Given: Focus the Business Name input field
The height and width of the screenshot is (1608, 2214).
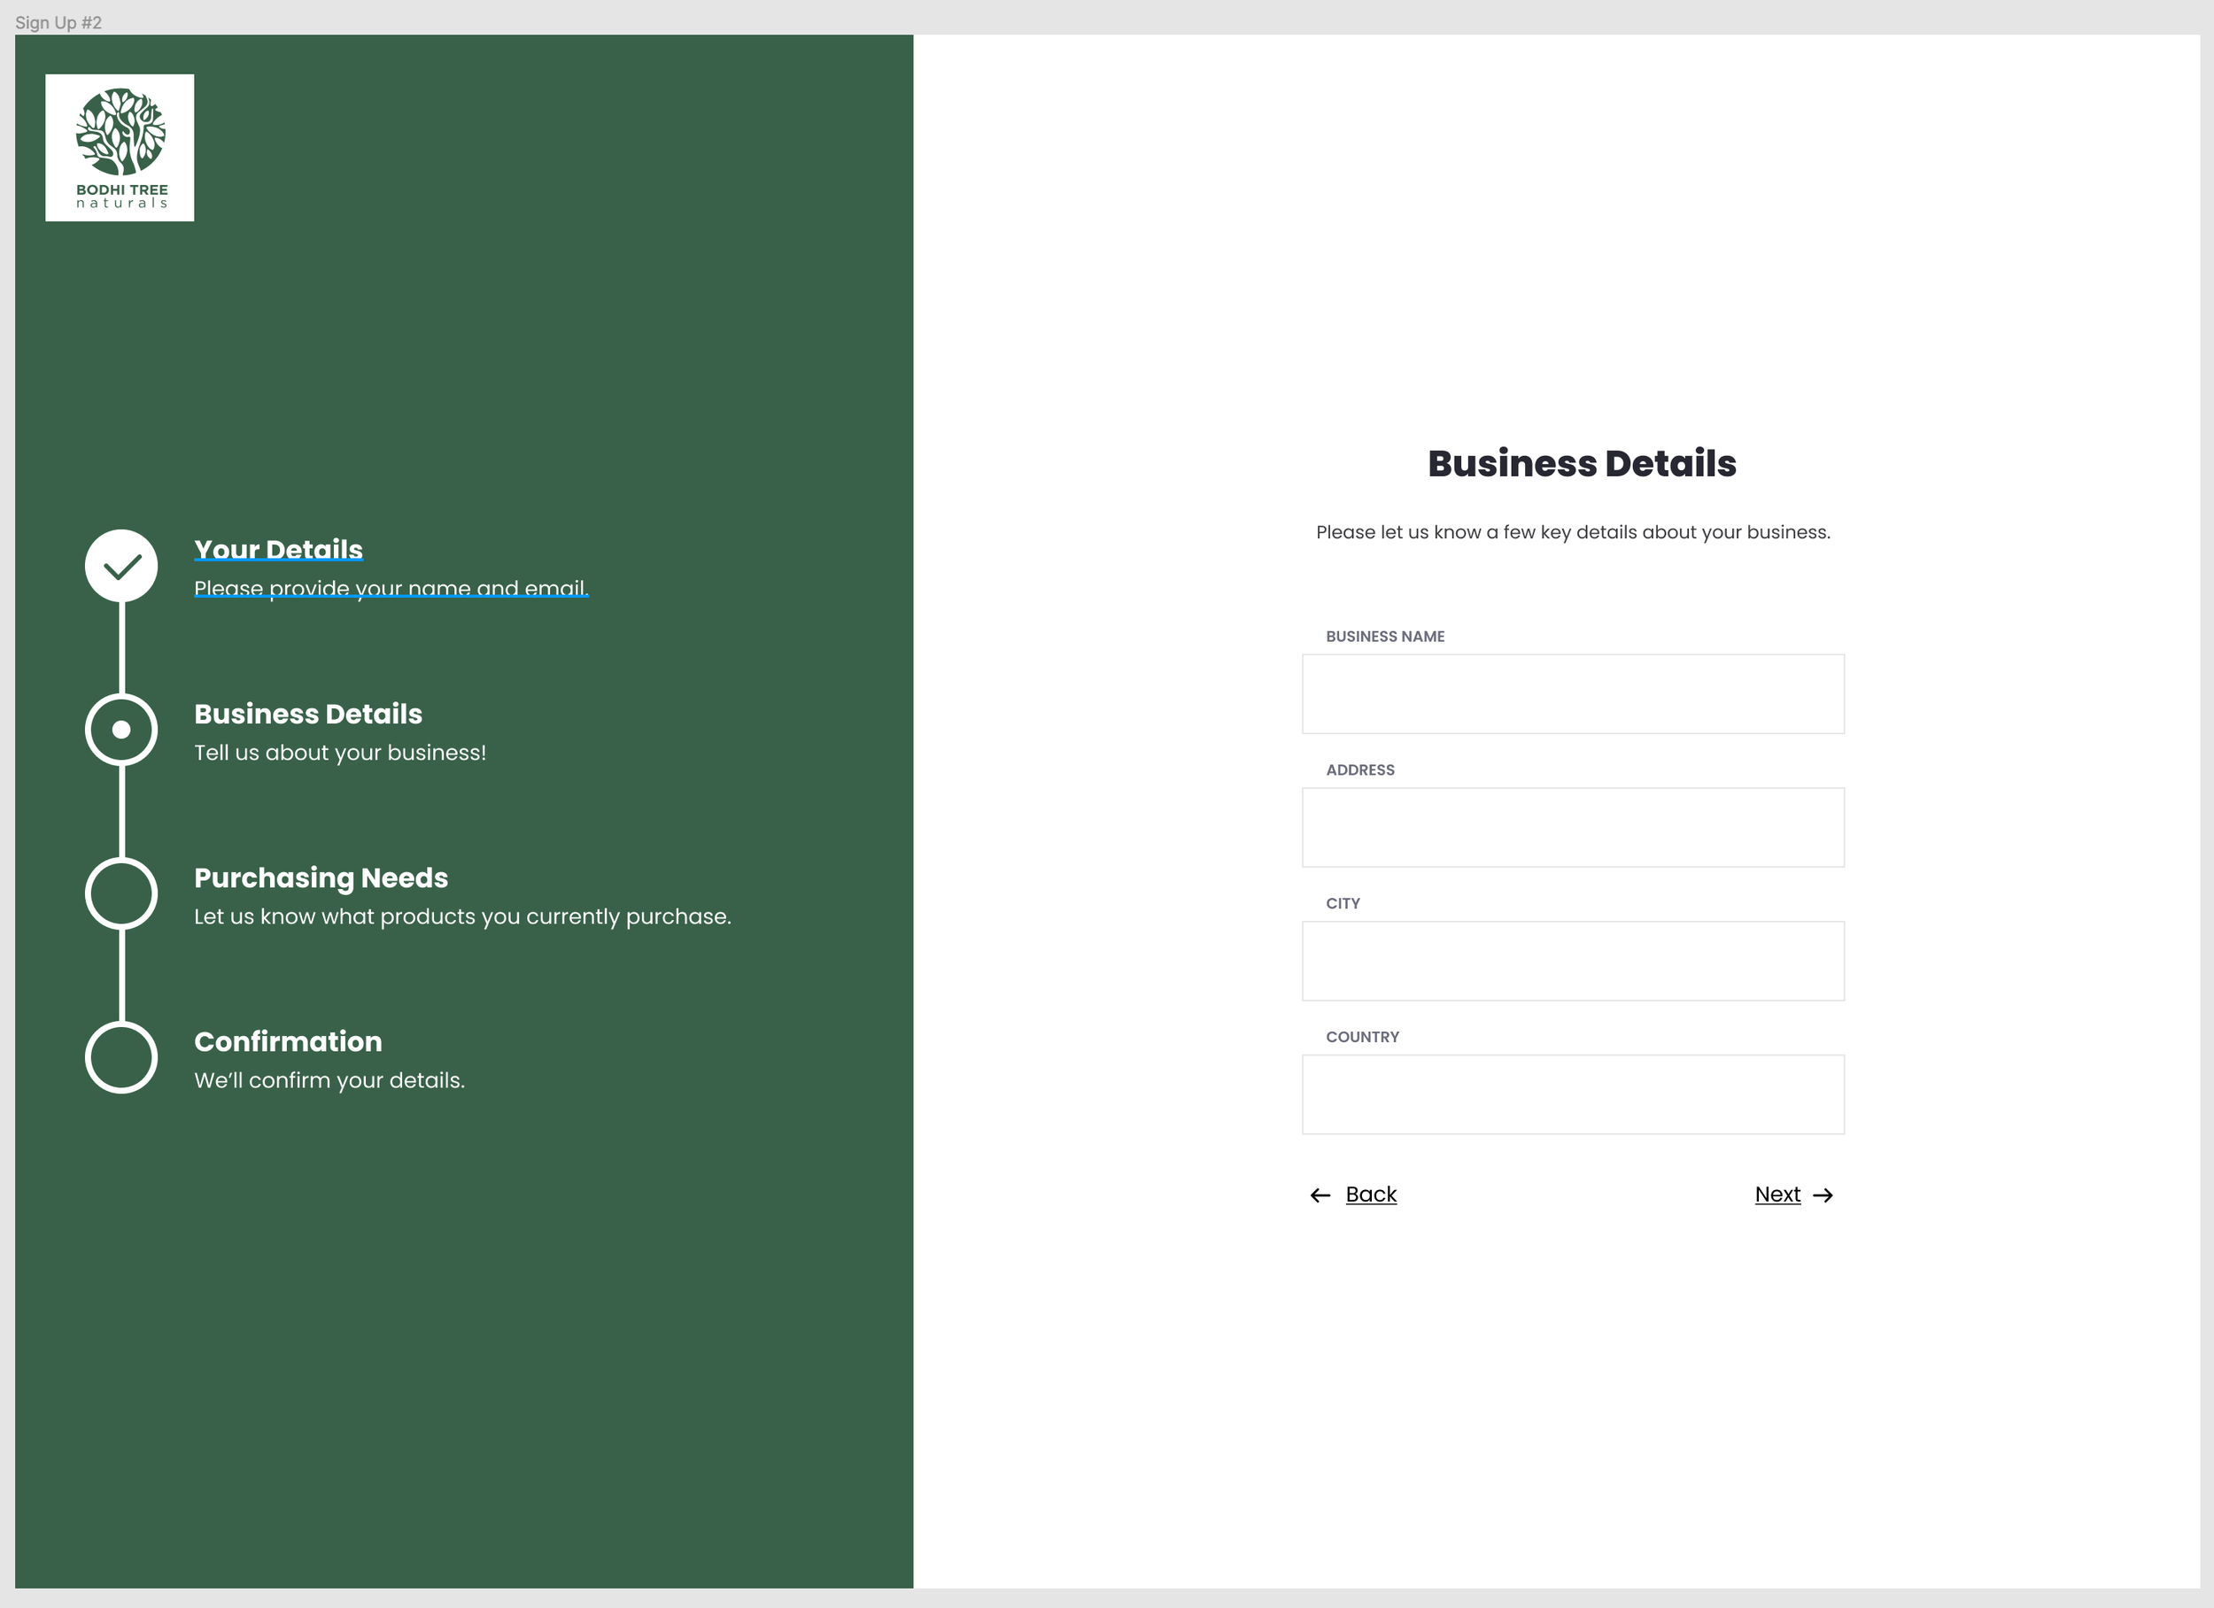Looking at the screenshot, I should point(1573,694).
